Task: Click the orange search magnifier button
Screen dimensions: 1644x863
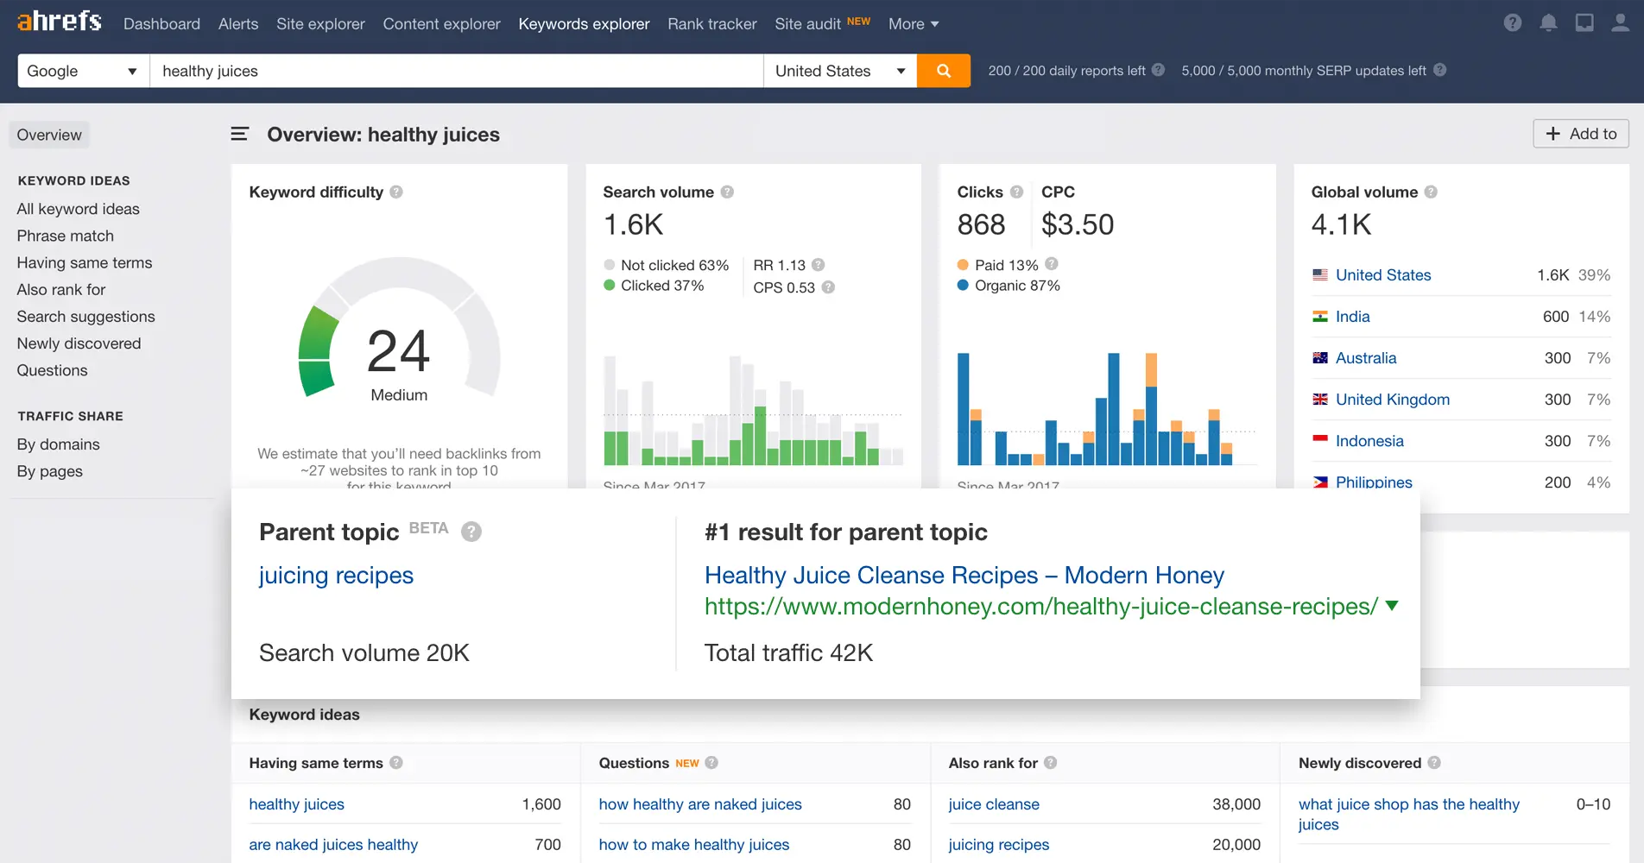Action: pyautogui.click(x=943, y=71)
